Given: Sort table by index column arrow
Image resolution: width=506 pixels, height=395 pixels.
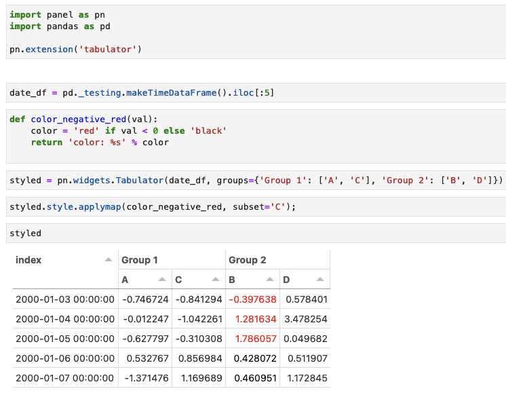Looking at the screenshot, I should point(109,260).
